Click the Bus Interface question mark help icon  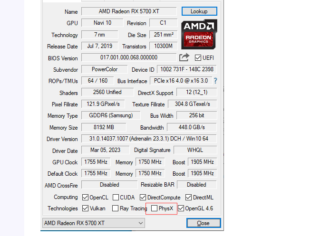pyautogui.click(x=215, y=81)
